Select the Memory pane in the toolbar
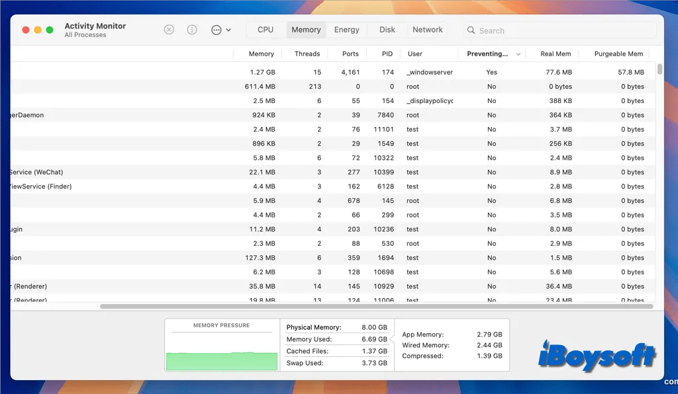The image size is (678, 394). tap(305, 29)
